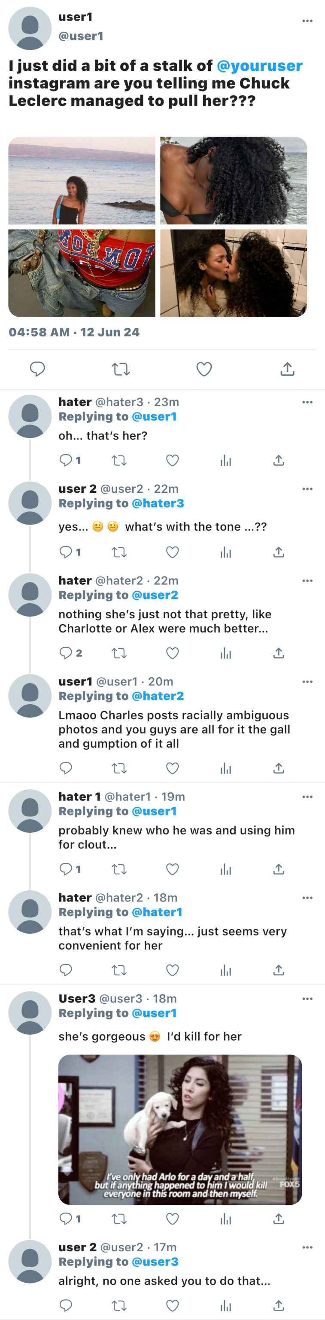Retweet the main tweet by user1
The image size is (325, 1320).
coord(121,369)
